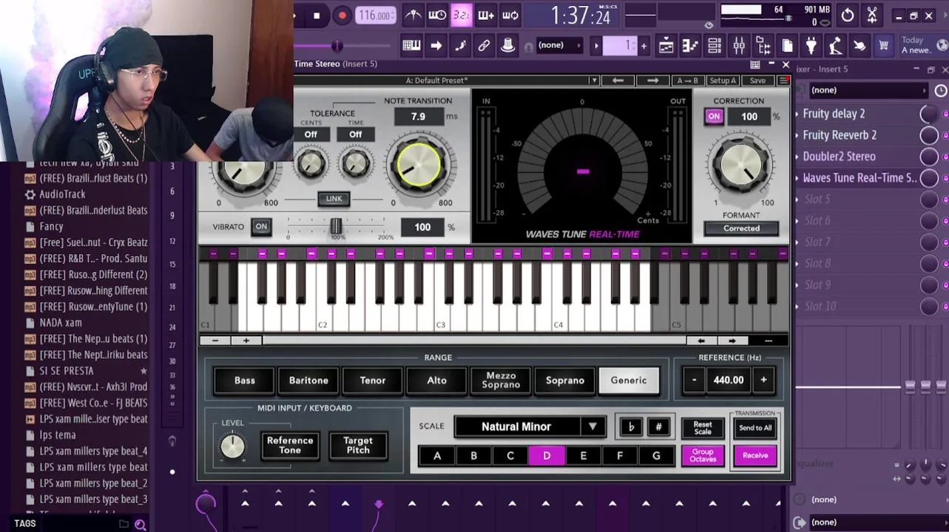Image resolution: width=949 pixels, height=532 pixels.
Task: Click the red preset menu icon by Save
Action: 783,81
